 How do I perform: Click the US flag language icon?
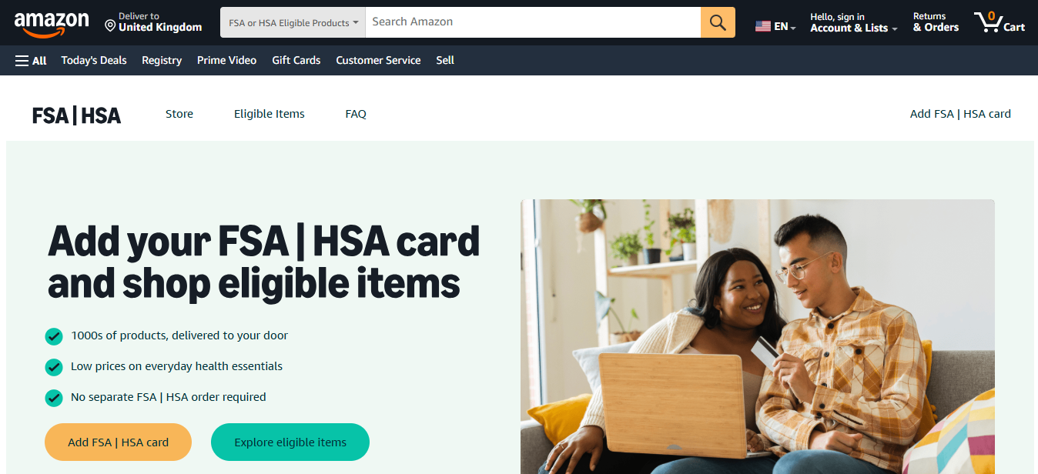coord(763,26)
